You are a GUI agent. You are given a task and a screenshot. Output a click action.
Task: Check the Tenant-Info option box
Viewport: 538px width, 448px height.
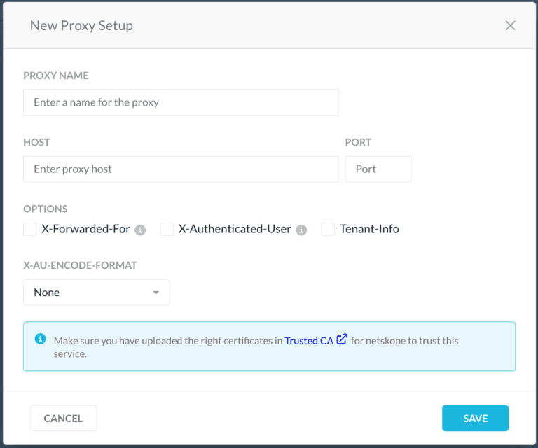click(328, 229)
